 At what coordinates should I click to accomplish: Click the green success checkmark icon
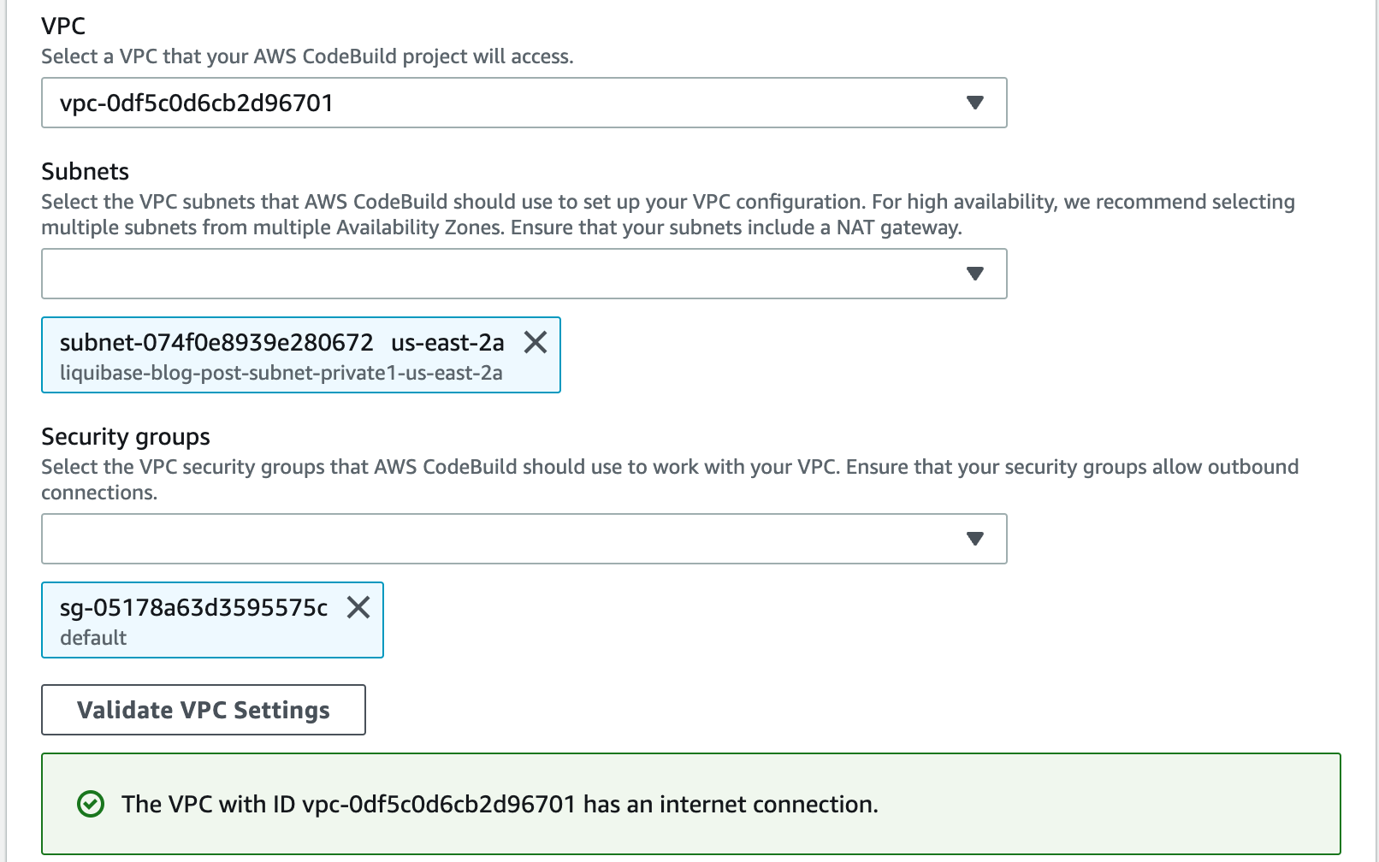point(89,804)
